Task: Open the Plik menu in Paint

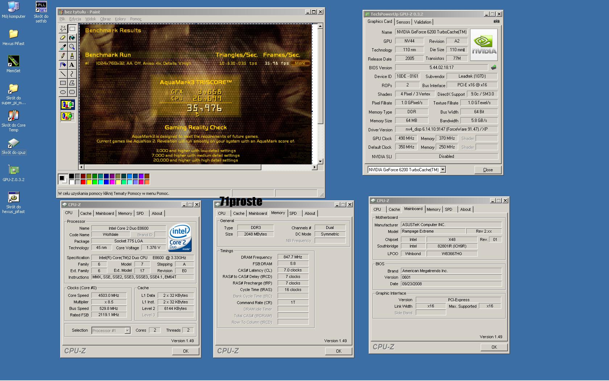Action: pos(62,19)
